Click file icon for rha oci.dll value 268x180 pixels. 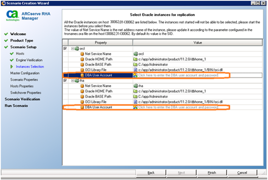click(135, 102)
